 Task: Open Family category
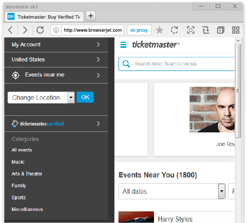(19, 186)
